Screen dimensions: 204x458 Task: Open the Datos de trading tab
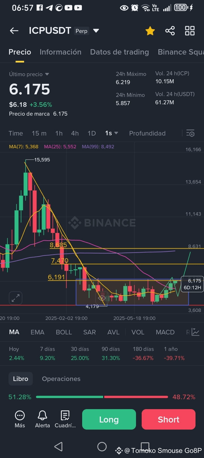[x=120, y=52]
